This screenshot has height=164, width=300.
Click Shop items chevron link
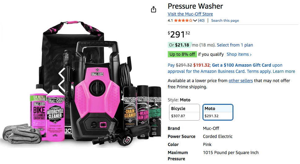coord(239,54)
